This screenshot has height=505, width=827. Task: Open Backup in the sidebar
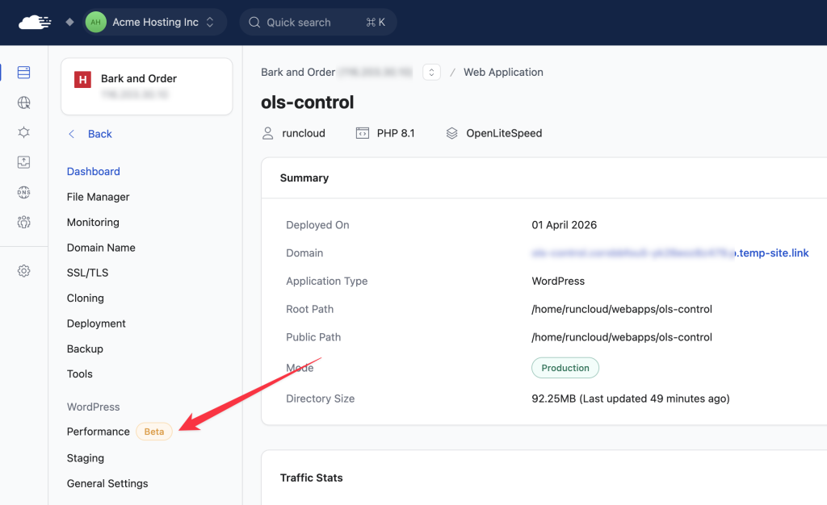(85, 348)
